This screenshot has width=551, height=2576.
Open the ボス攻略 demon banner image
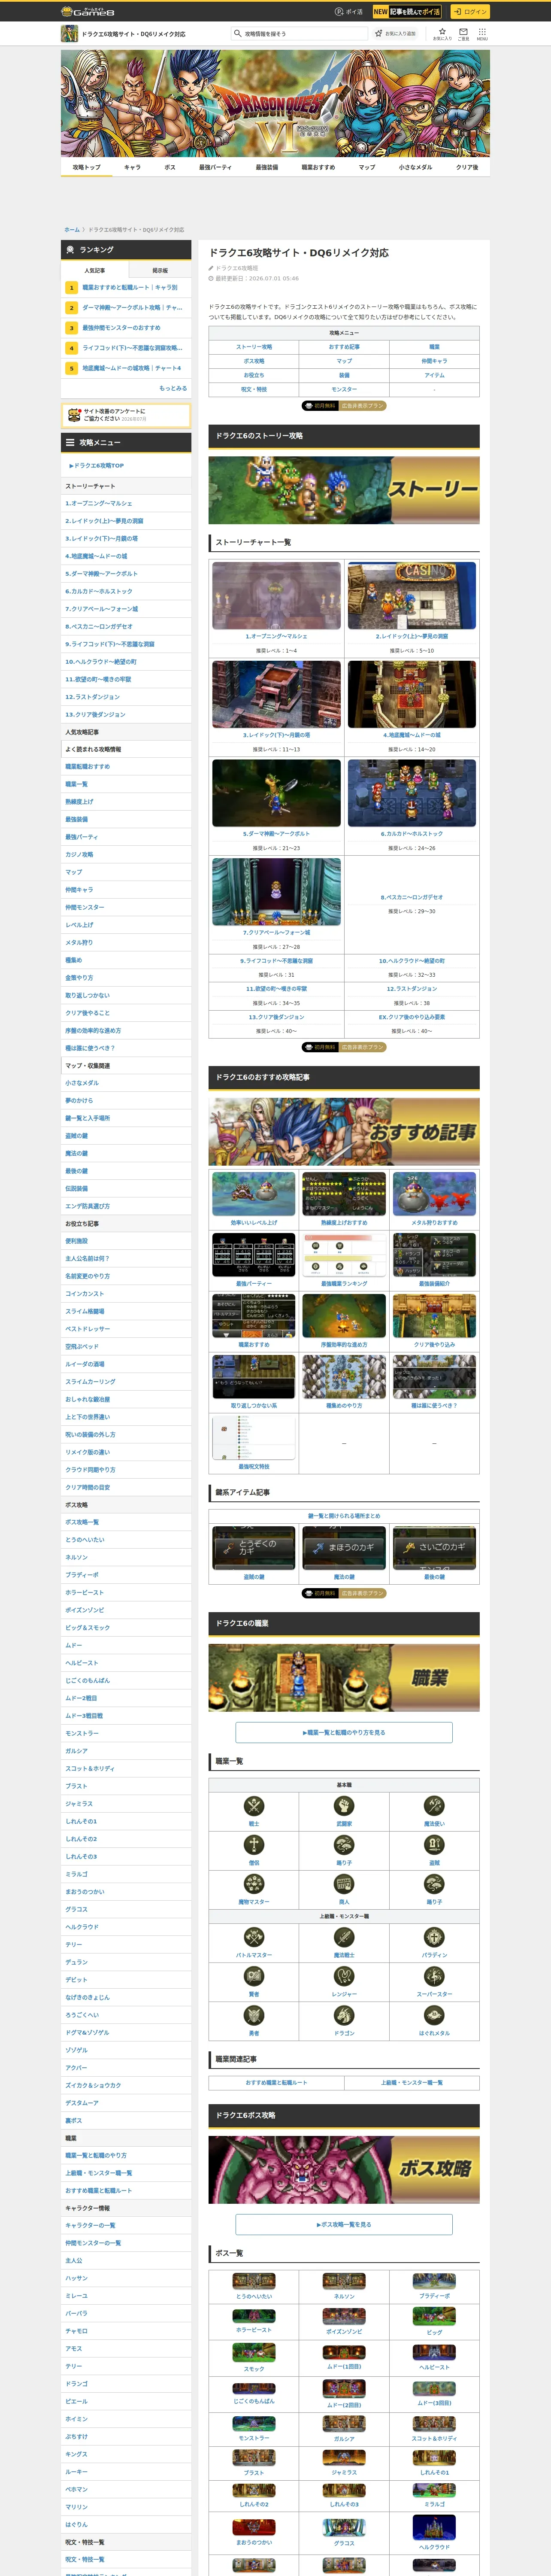coord(344,2170)
